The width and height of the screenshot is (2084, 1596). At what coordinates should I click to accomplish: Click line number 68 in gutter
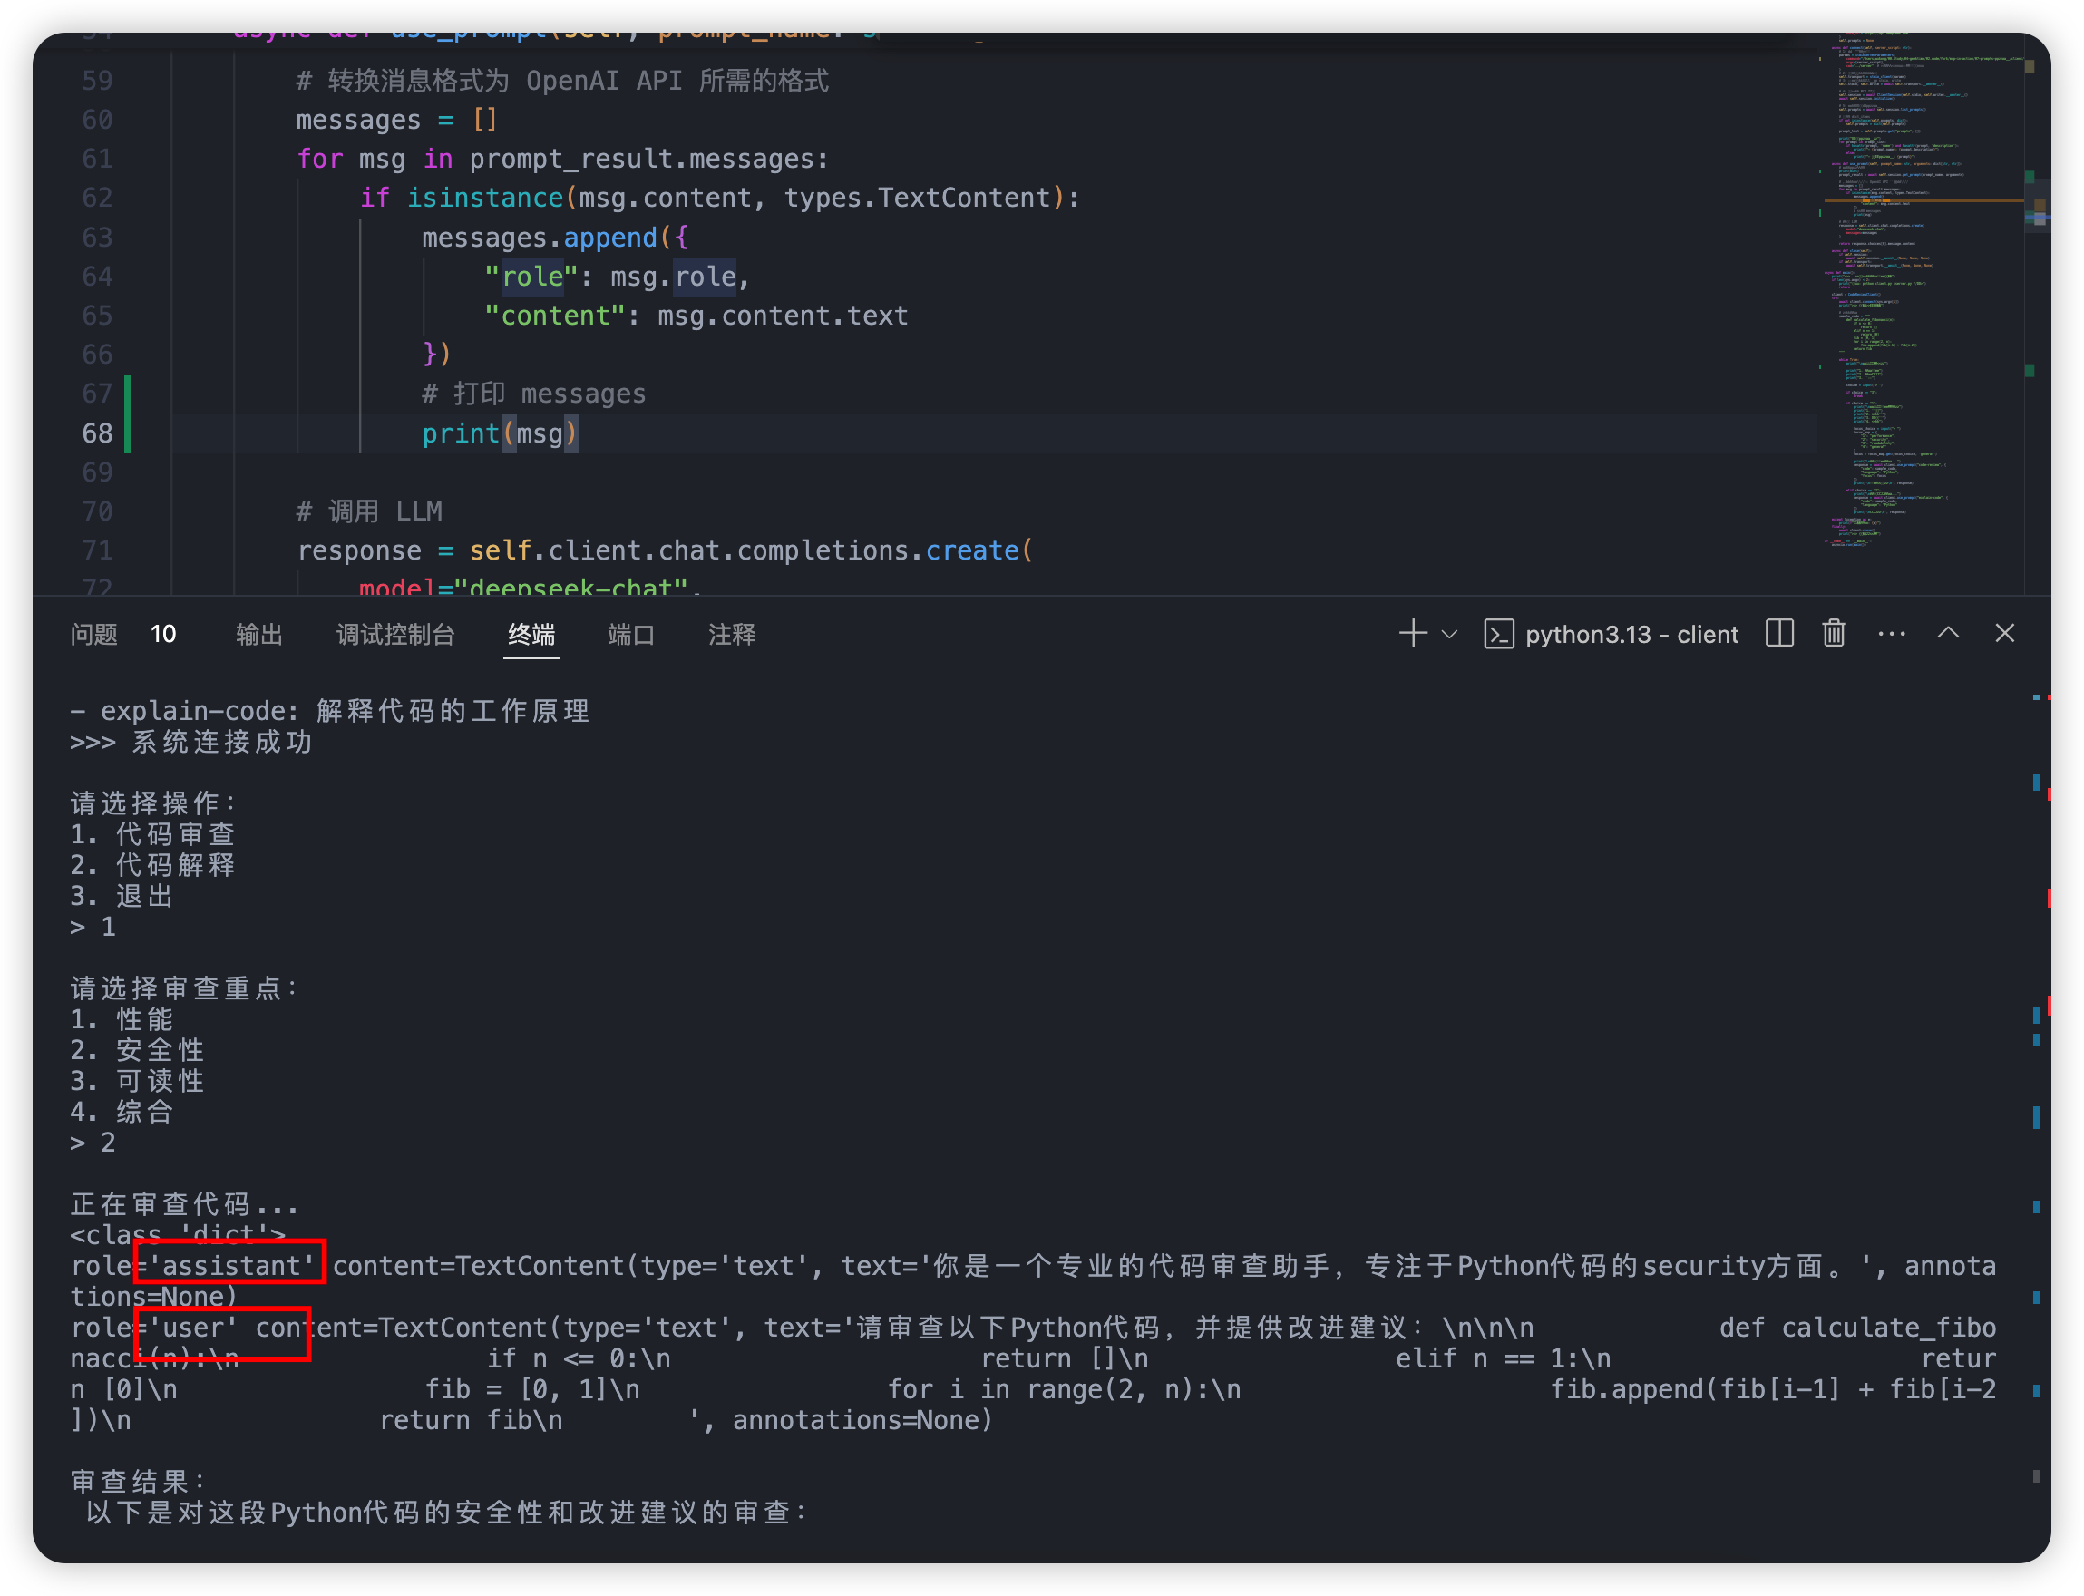click(97, 433)
